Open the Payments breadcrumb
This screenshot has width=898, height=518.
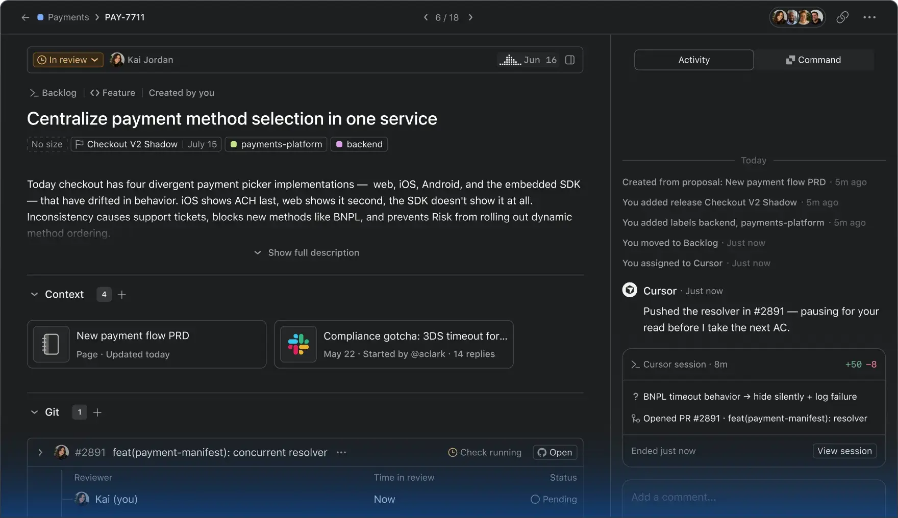tap(68, 17)
